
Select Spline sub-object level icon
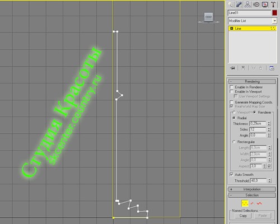coord(259,203)
